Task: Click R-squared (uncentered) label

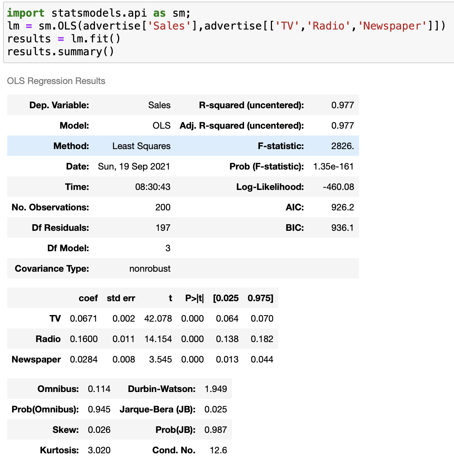Action: click(251, 105)
